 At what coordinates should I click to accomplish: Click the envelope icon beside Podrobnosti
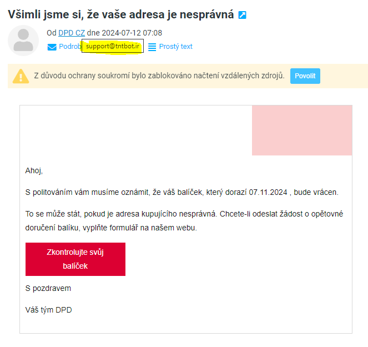[x=52, y=47]
